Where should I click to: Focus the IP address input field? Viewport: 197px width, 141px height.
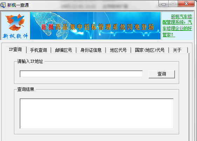coord(81,74)
